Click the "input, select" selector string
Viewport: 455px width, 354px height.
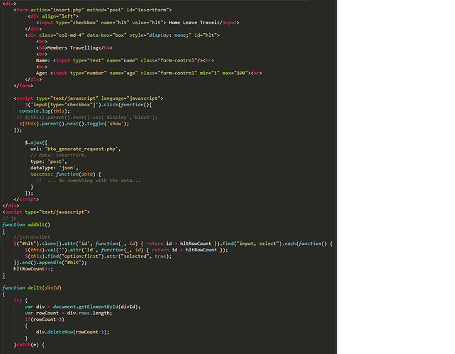click(259, 244)
